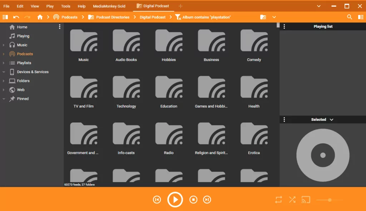Click the cast to device icon
The width and height of the screenshot is (366, 211).
click(306, 200)
